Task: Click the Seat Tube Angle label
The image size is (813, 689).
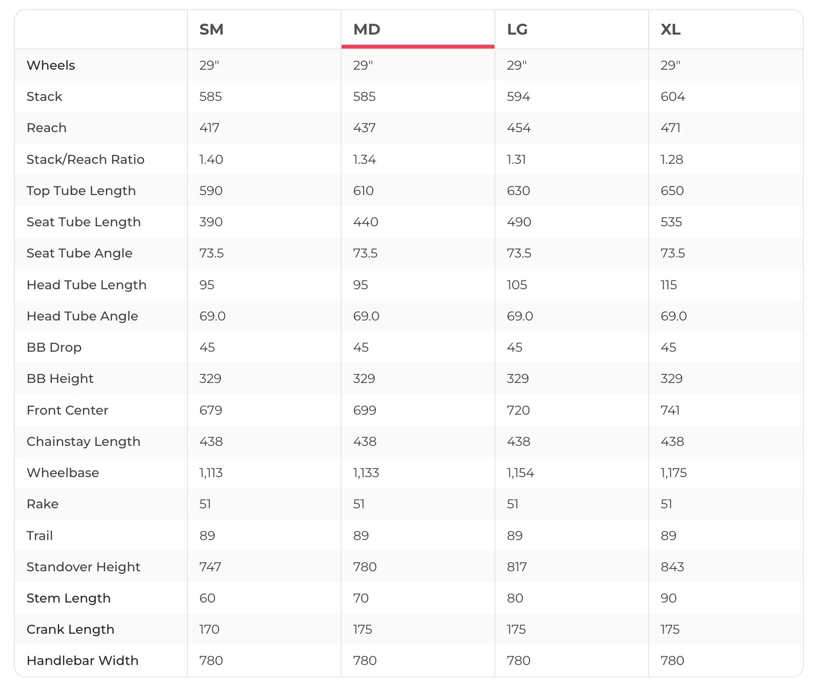Action: [x=80, y=253]
